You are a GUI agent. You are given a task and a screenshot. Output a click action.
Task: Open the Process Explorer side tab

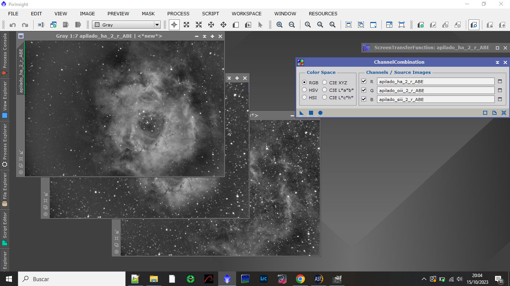pyautogui.click(x=5, y=146)
